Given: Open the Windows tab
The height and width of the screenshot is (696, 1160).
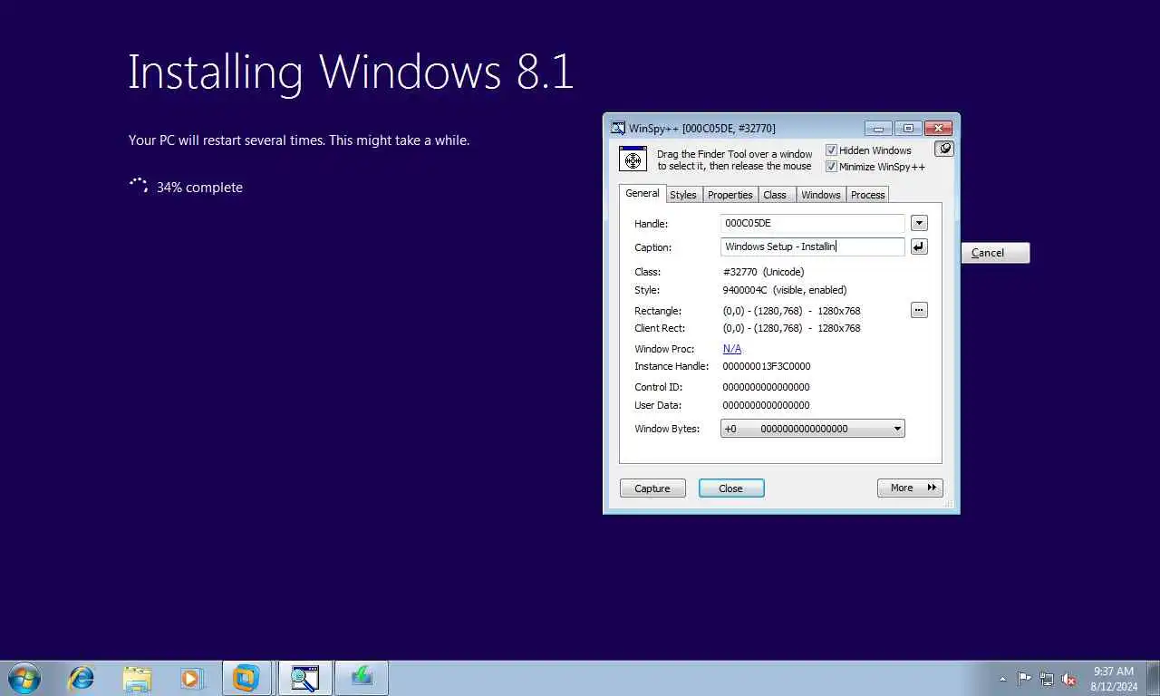Looking at the screenshot, I should click(x=821, y=195).
